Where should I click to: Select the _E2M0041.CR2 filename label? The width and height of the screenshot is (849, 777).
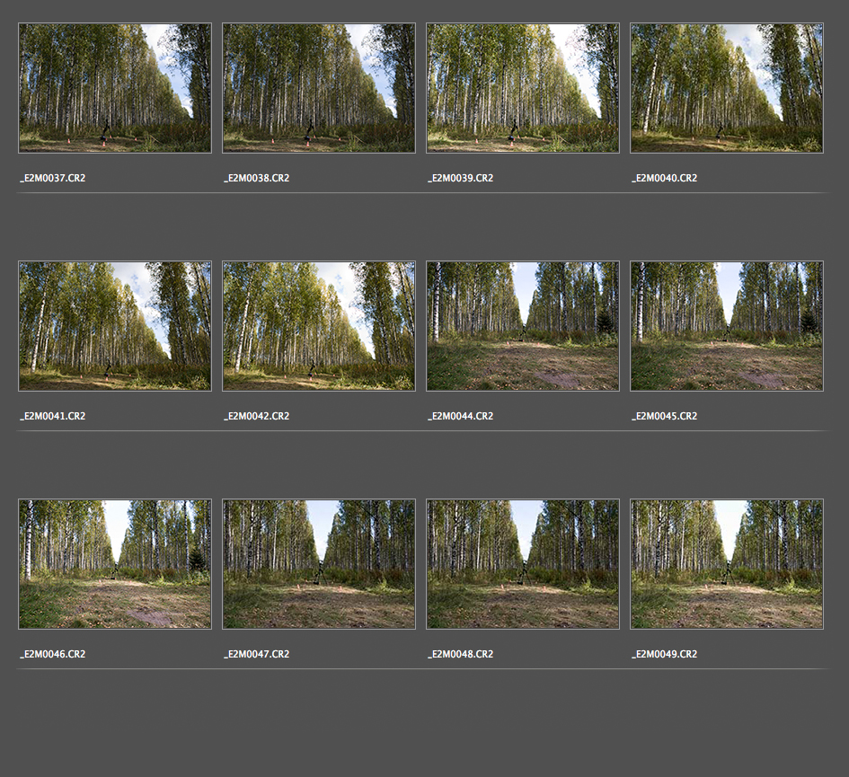pos(53,417)
